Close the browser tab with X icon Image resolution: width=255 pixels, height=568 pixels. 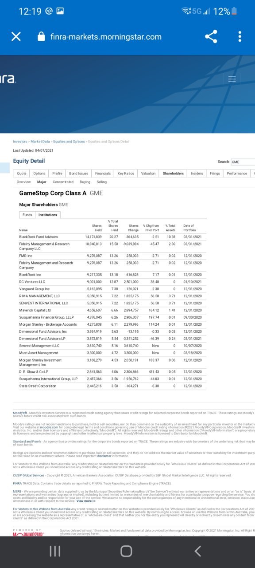click(16, 36)
